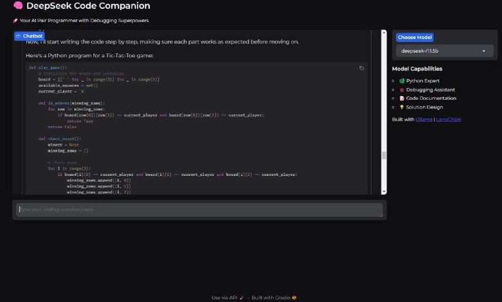Image resolution: width=502 pixels, height=302 pixels.
Task: Click the chat scrollbar up arrow
Action: 384,33
